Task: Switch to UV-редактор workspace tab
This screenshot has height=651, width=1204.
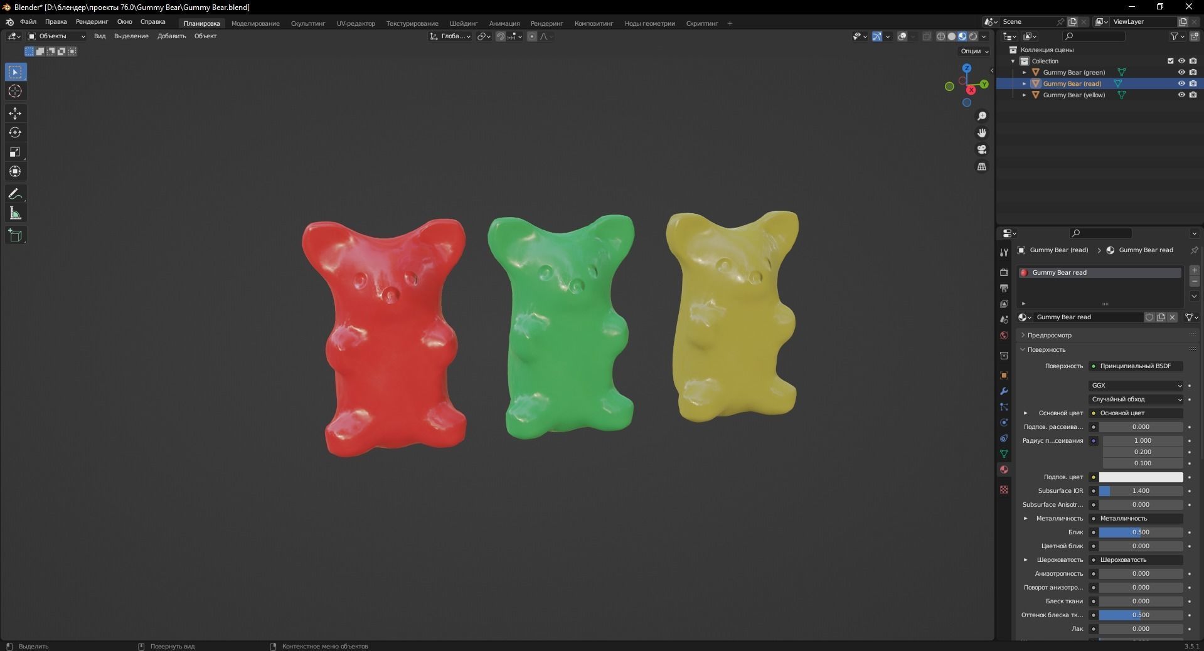Action: pyautogui.click(x=356, y=23)
